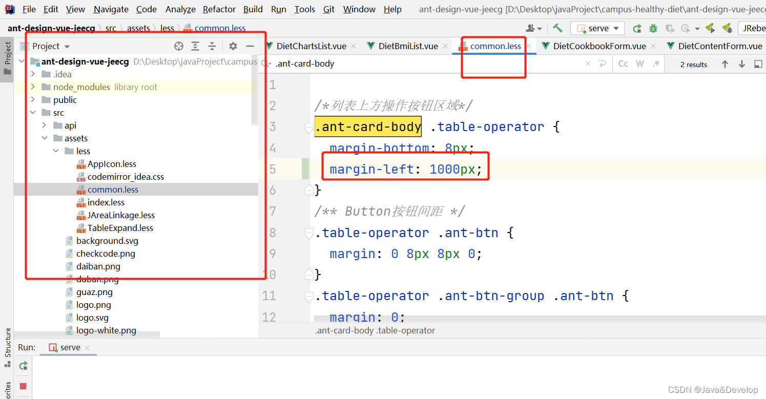
Task: Click the JRebel toolbar button
Action: click(753, 28)
